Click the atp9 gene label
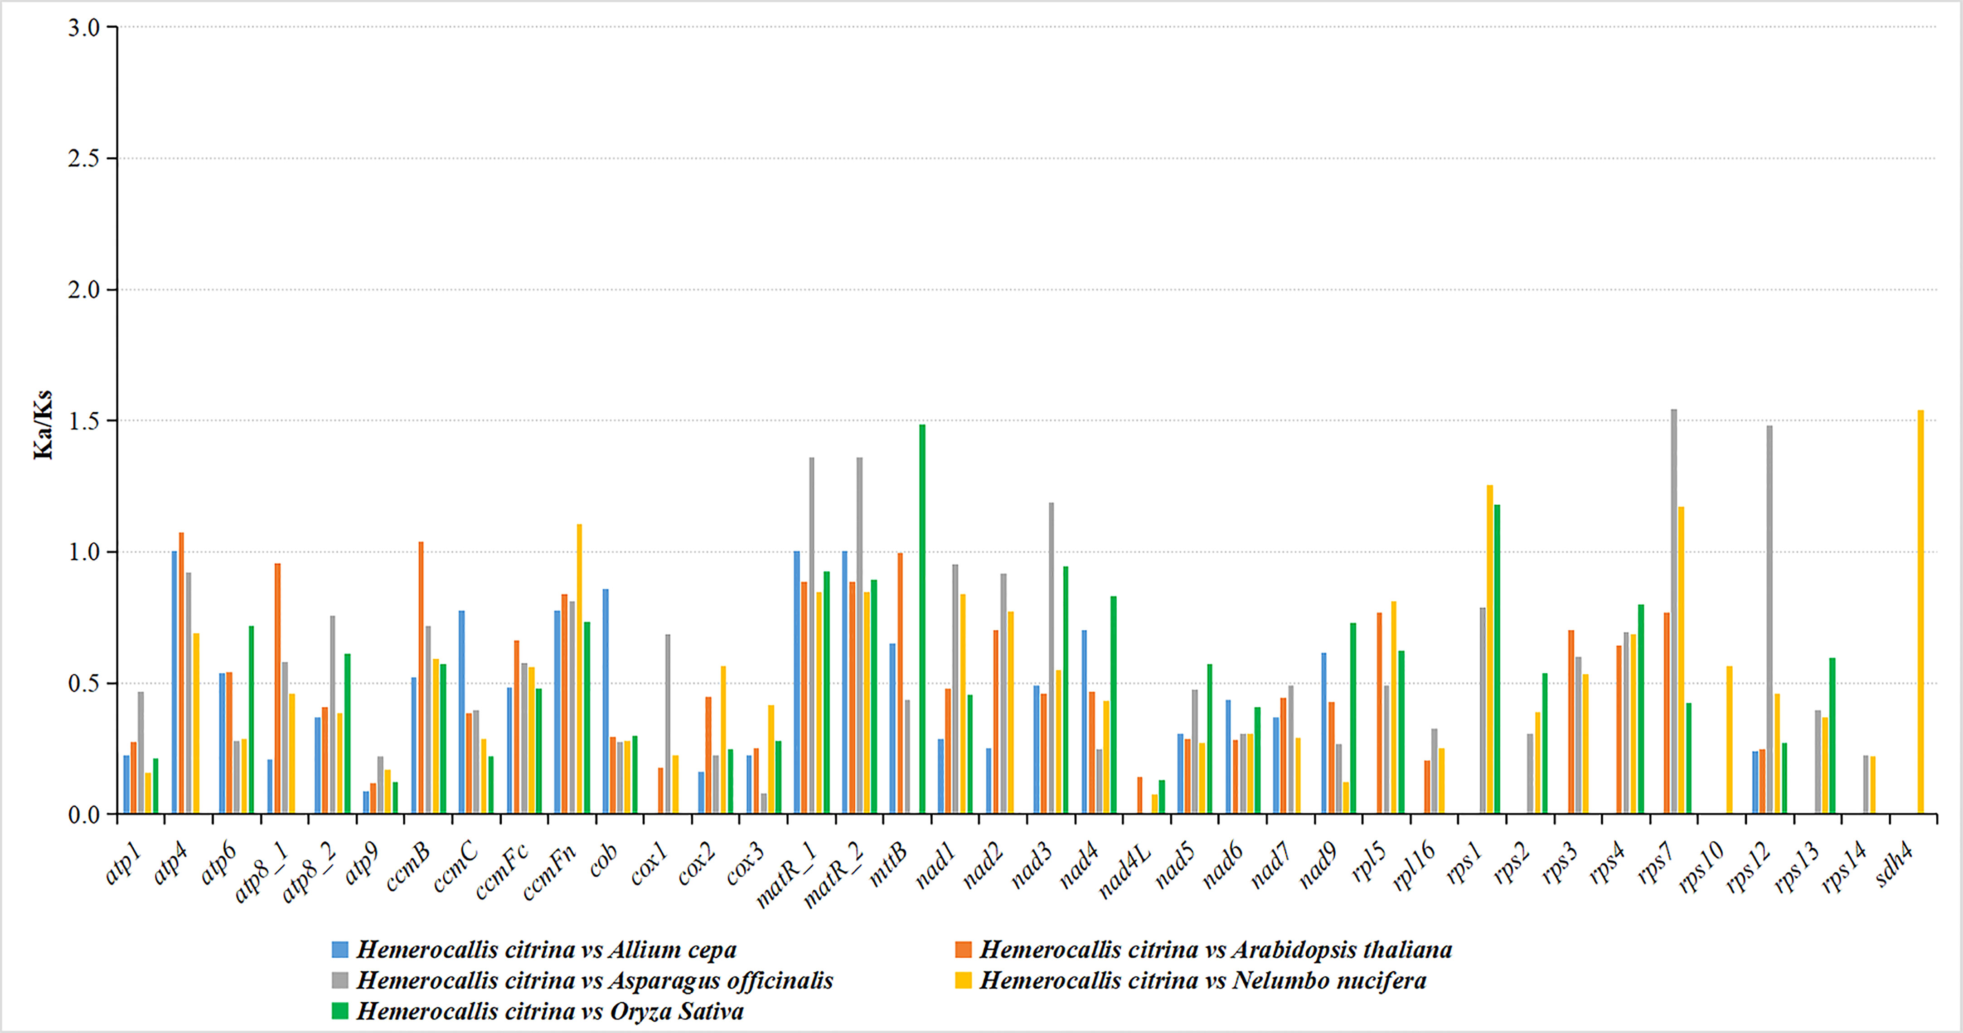 (363, 864)
